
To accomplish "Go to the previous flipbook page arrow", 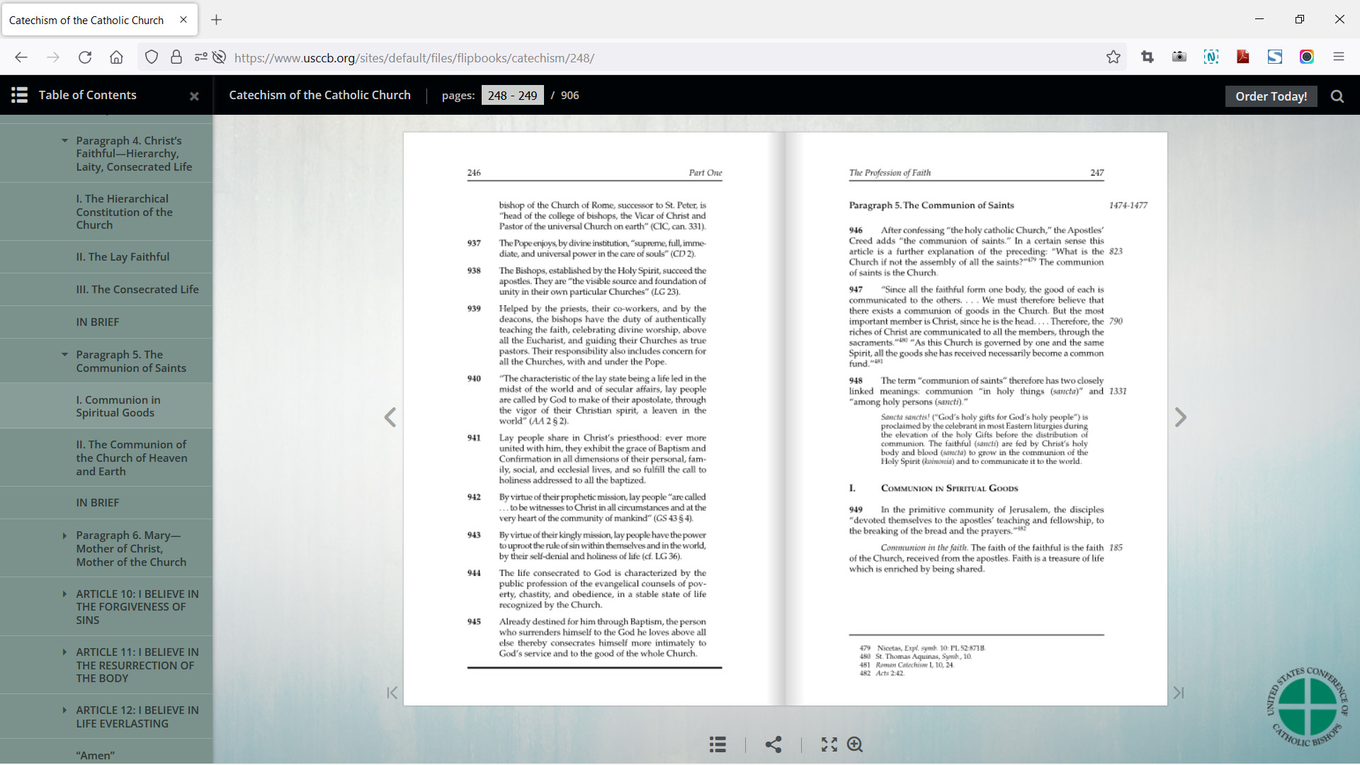I will coord(390,417).
